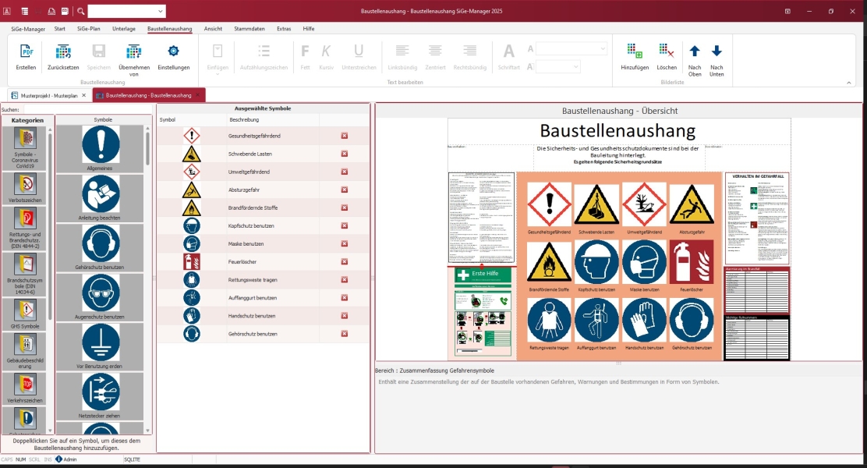The height and width of the screenshot is (468, 867).
Task: Select Erste Hilfe section in preview
Action: click(x=482, y=313)
